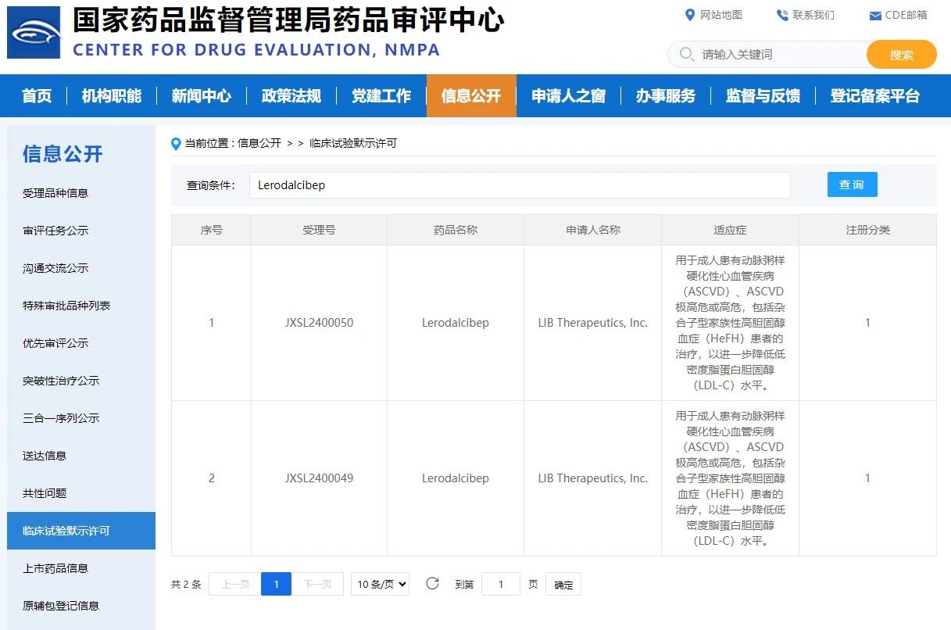Image resolution: width=951 pixels, height=630 pixels.
Task: Click the CDE邮箱 link
Action: [x=906, y=16]
